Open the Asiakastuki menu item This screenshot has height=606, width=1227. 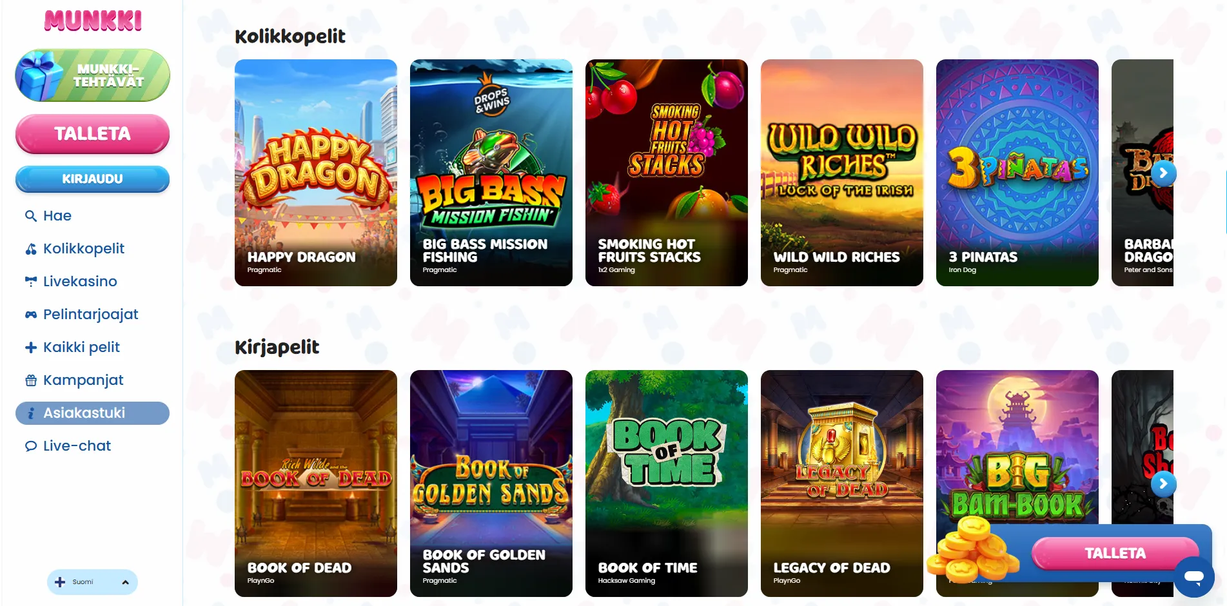tap(92, 413)
